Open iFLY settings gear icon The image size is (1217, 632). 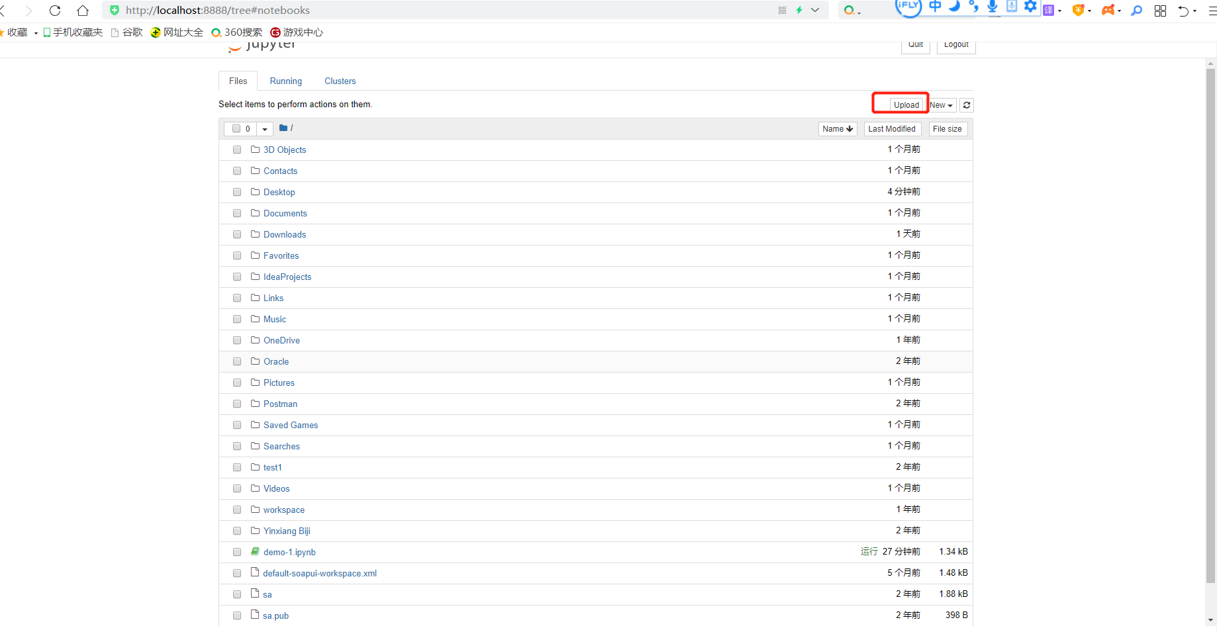coord(1030,6)
